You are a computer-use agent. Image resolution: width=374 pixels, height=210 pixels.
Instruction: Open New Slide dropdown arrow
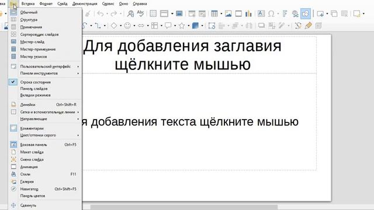327,14
